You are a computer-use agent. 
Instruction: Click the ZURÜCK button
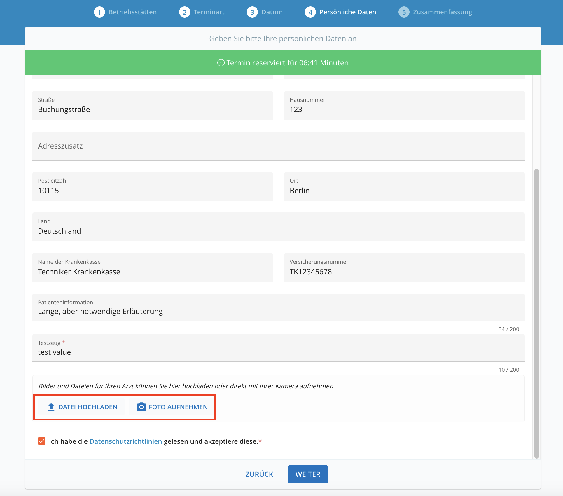259,474
